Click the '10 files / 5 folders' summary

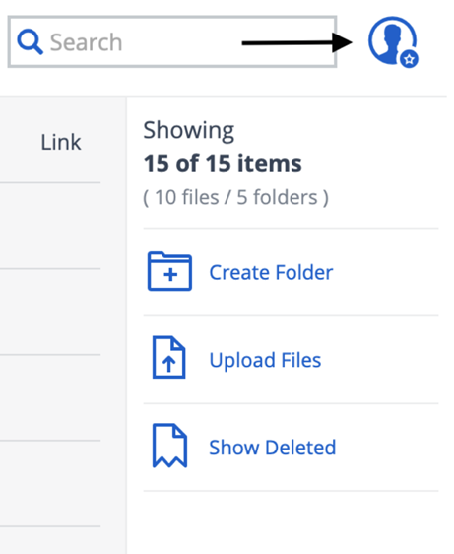pyautogui.click(x=235, y=197)
